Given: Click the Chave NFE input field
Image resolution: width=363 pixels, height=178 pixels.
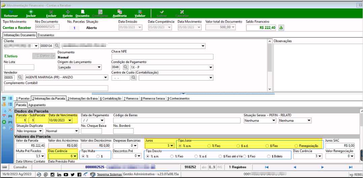Looking at the screenshot, I should [x=162, y=57].
